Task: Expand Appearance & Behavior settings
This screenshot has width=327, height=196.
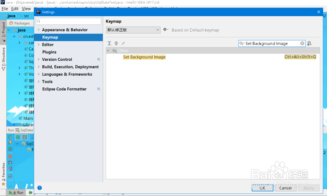Action: coord(39,30)
